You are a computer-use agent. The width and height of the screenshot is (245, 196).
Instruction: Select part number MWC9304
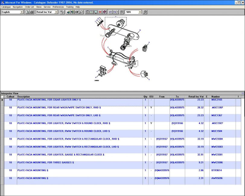[x=217, y=139]
